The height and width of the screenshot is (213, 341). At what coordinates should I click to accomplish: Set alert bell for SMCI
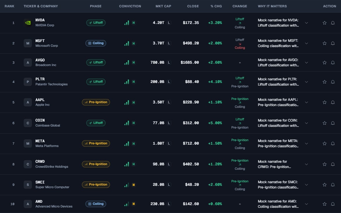click(x=333, y=185)
